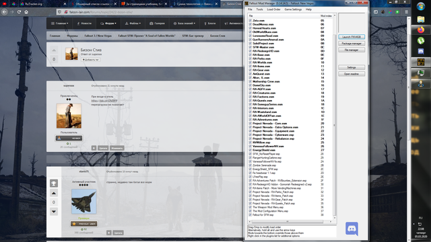This screenshot has width=431, height=242.
Task: Downvote the second post with down arrow
Action: tap(54, 212)
